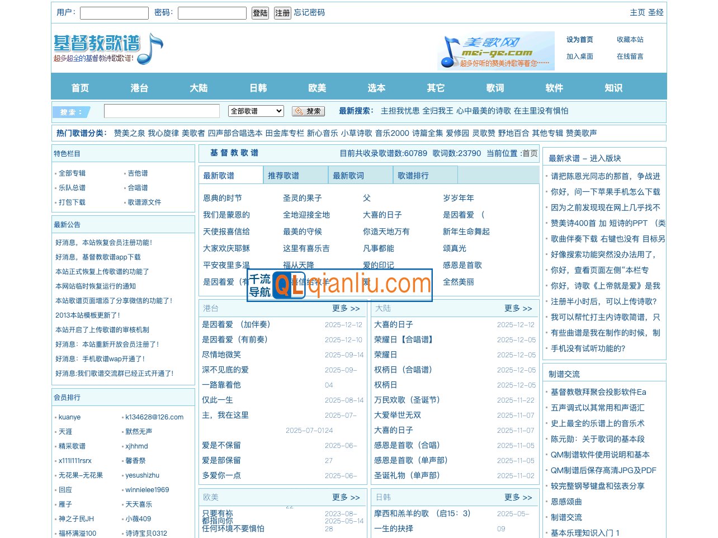Go to 欧美 in the navigation bar
The image size is (718, 538).
(317, 88)
